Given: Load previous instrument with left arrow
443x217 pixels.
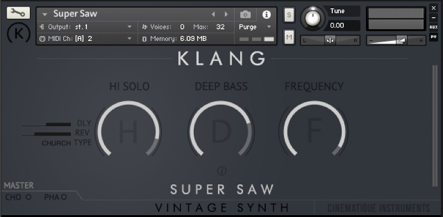Looking at the screenshot, I should [x=213, y=14].
